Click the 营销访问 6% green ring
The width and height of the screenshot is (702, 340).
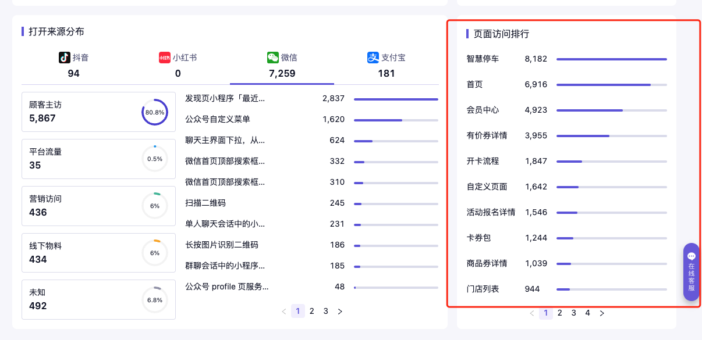tap(155, 206)
